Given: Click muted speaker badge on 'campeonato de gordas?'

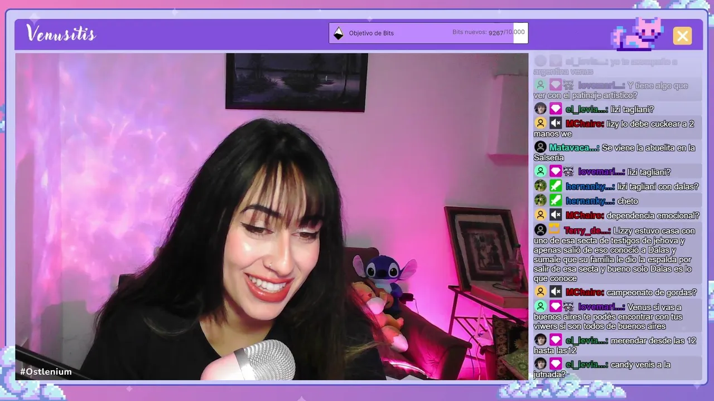Looking at the screenshot, I should [555, 291].
